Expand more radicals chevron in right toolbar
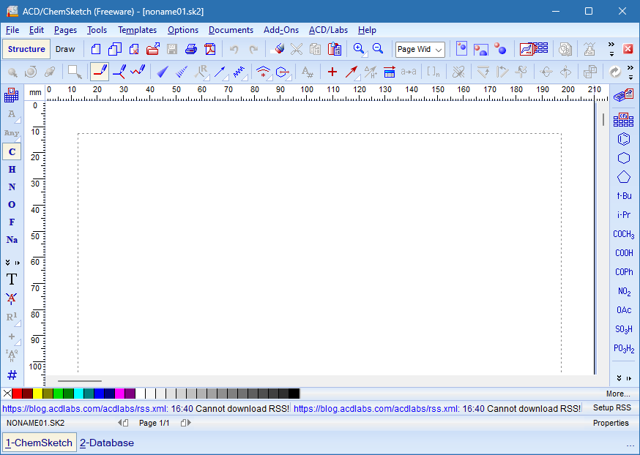 [619, 378]
